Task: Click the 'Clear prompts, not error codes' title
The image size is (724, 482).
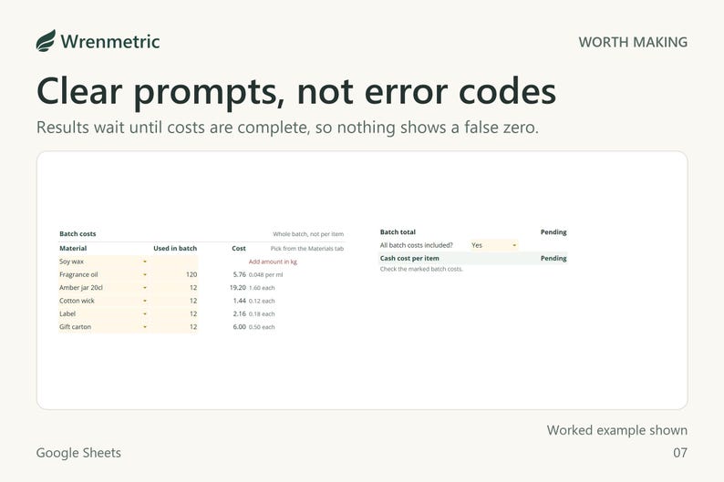Action: coord(296,92)
